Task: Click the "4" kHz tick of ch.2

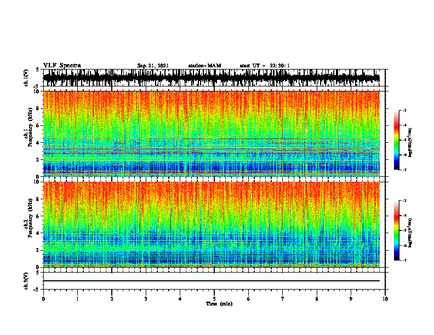Action: coord(38,233)
